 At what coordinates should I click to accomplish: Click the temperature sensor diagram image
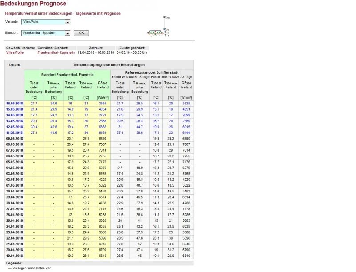point(159,27)
